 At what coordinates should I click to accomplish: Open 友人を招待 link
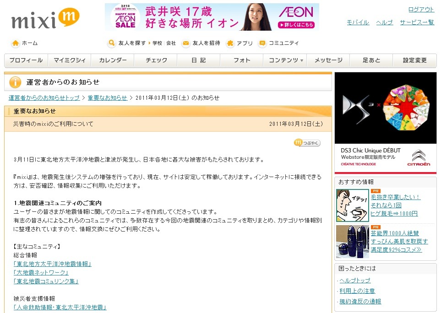point(206,43)
